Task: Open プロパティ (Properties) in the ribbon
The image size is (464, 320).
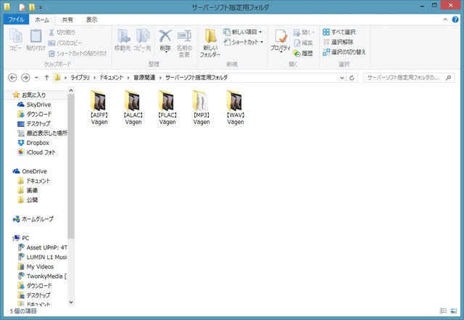Action: click(x=280, y=41)
